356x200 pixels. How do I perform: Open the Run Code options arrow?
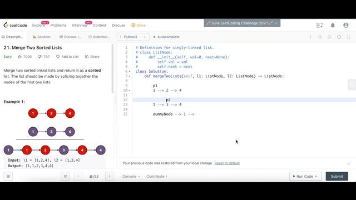tap(316, 176)
